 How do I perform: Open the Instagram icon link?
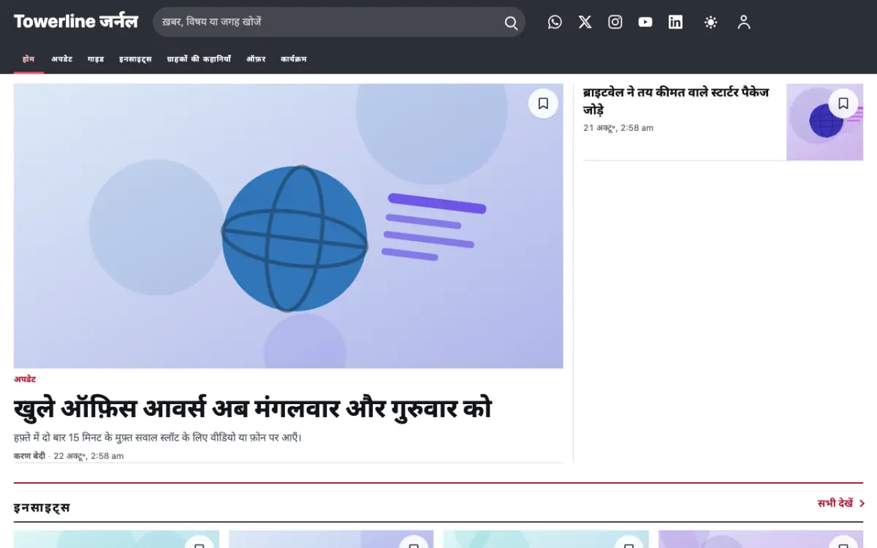click(x=615, y=22)
